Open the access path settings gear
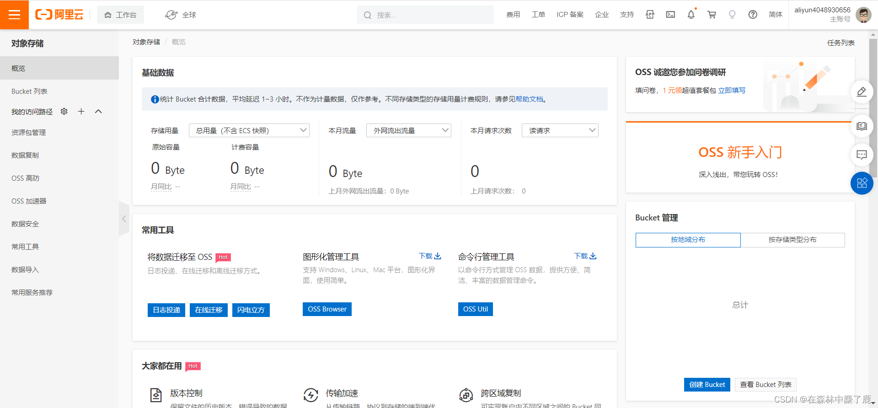 (64, 111)
